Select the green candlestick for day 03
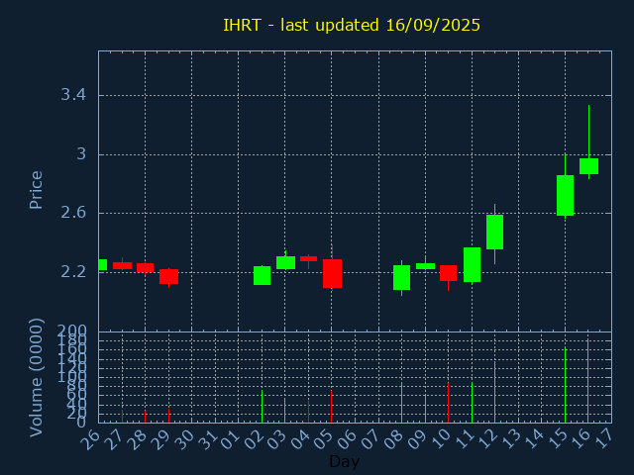The width and height of the screenshot is (634, 475). point(285,262)
